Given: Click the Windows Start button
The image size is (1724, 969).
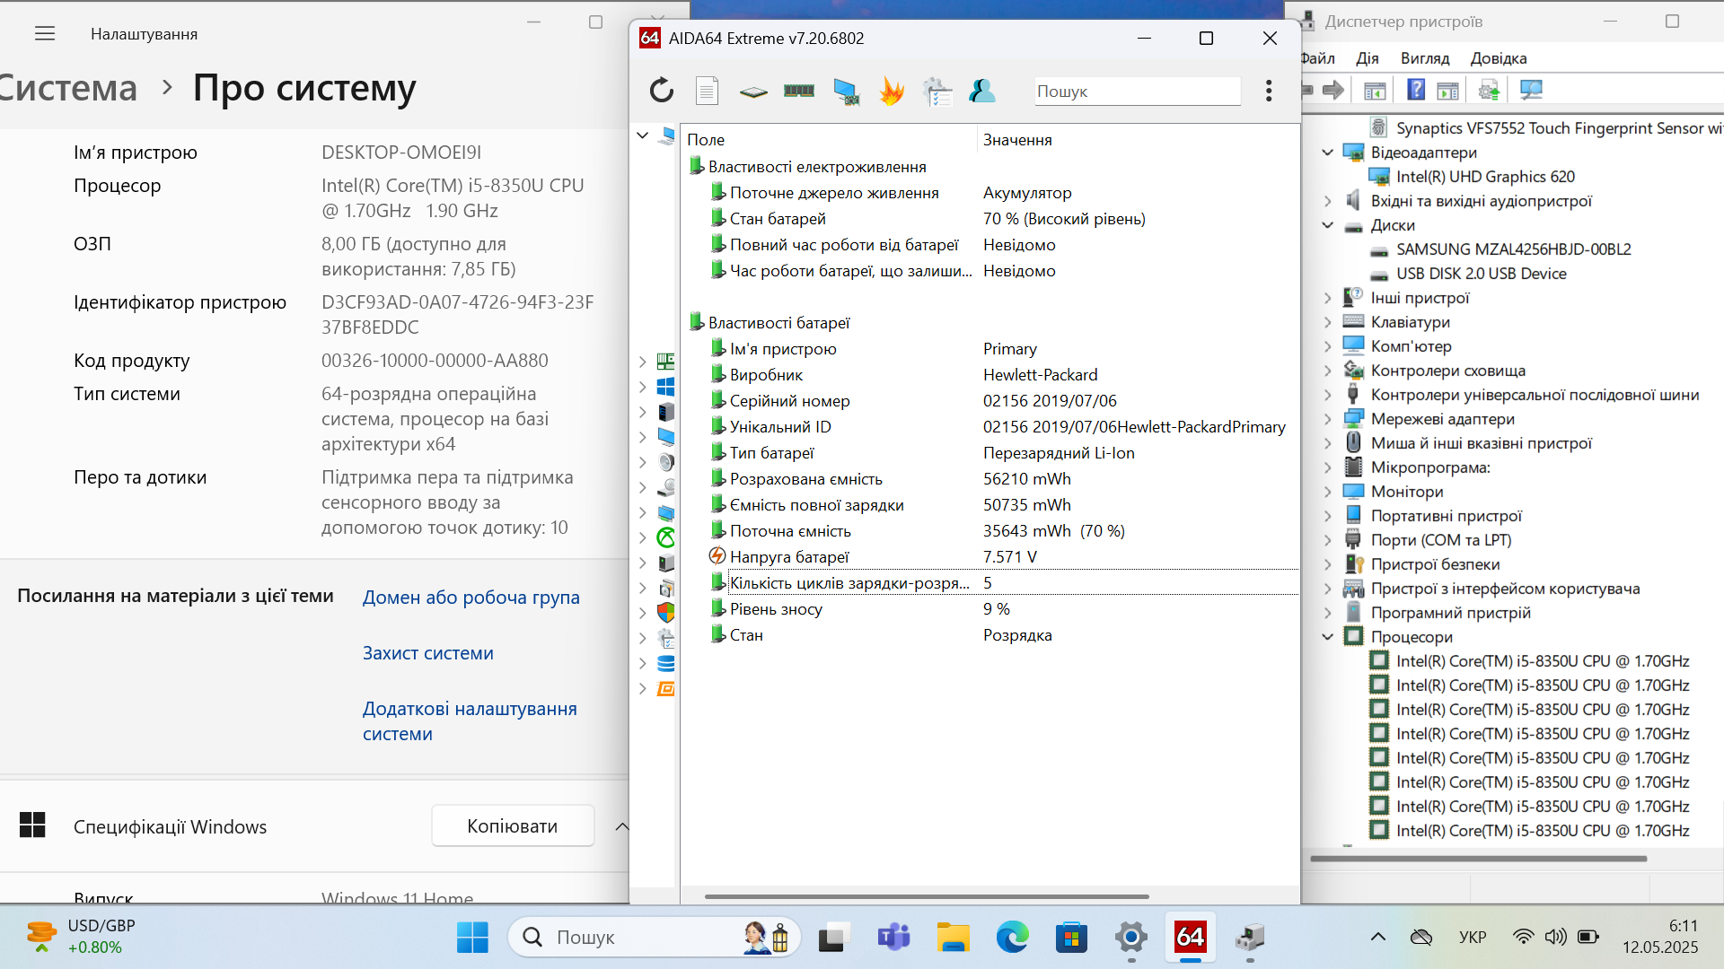Looking at the screenshot, I should [472, 938].
